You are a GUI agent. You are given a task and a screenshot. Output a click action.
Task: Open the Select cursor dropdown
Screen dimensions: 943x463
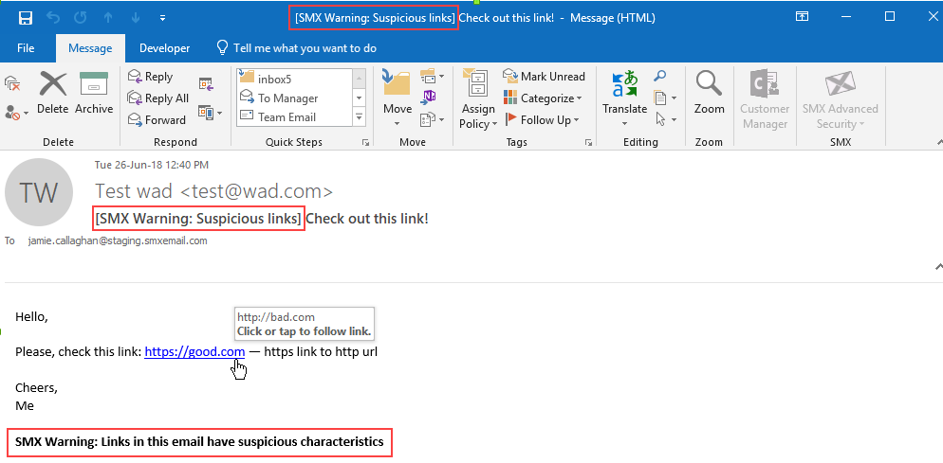tap(665, 119)
